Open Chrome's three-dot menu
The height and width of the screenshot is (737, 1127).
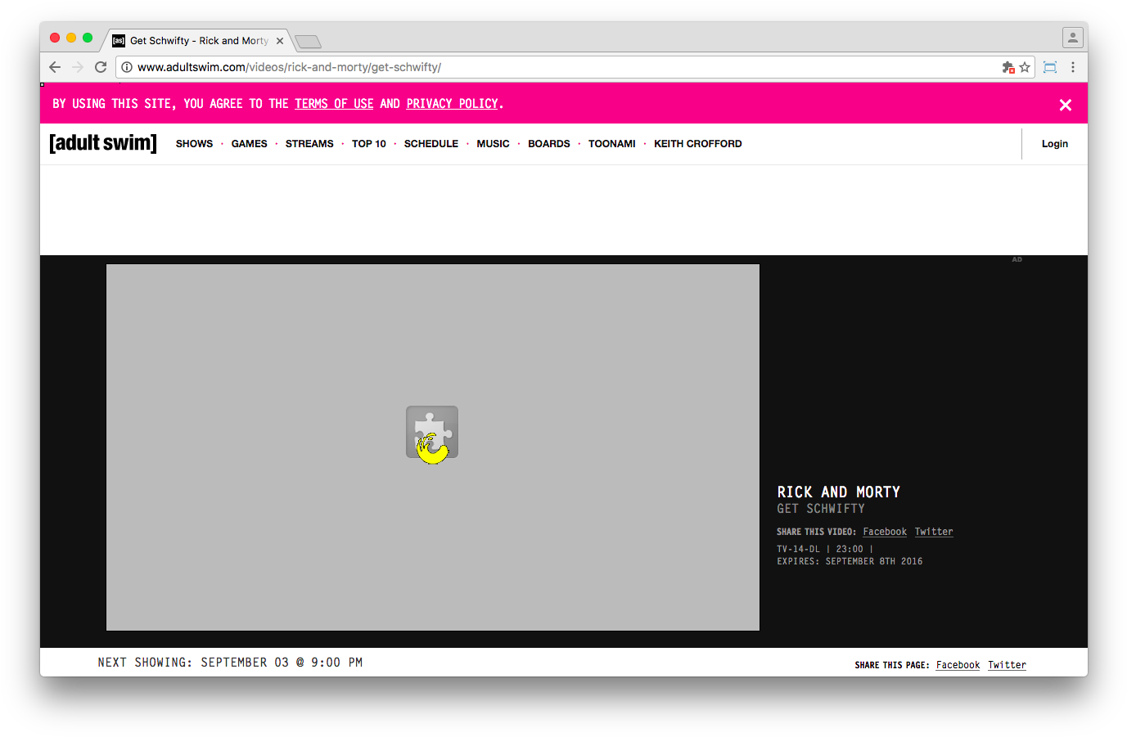click(x=1073, y=67)
